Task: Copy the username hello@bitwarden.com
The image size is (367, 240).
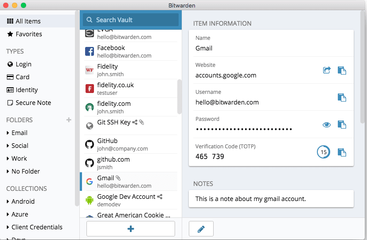Action: coord(342,97)
